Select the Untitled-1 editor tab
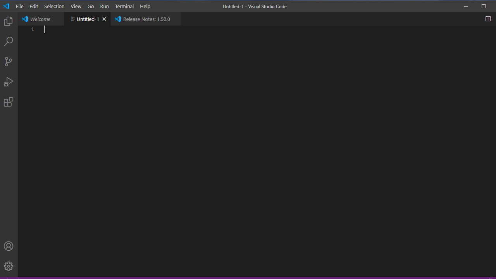 [x=88, y=19]
